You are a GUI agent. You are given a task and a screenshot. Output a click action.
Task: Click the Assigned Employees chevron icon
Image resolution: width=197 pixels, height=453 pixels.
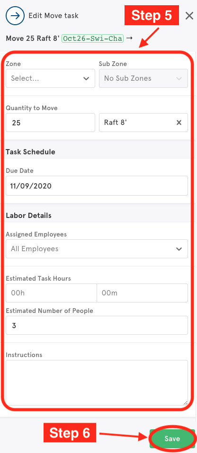coord(179,249)
